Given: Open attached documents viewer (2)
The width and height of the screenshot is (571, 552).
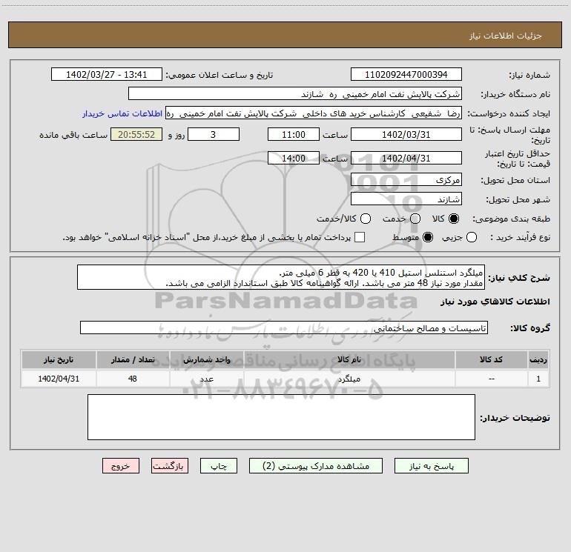Looking at the screenshot, I should [316, 466].
